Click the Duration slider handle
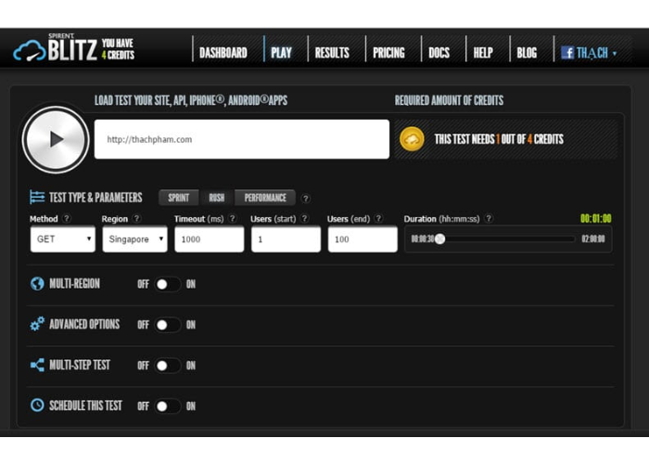This screenshot has width=649, height=464. point(440,238)
